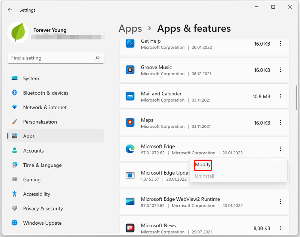
Task: Click the Microsoft Edge app name
Action: [x=158, y=147]
